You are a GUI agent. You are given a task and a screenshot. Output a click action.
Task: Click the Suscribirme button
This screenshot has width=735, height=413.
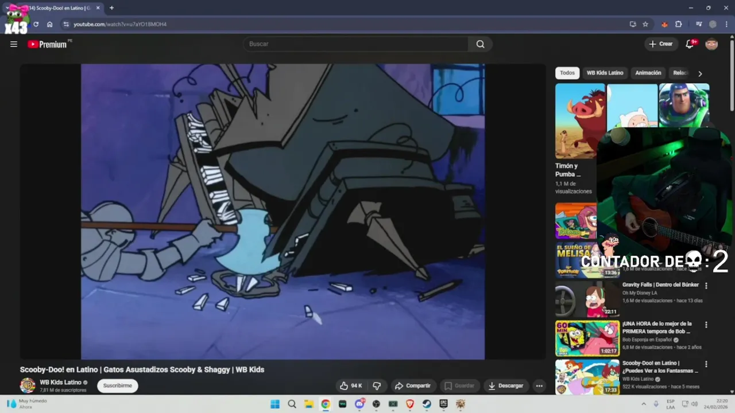point(118,385)
